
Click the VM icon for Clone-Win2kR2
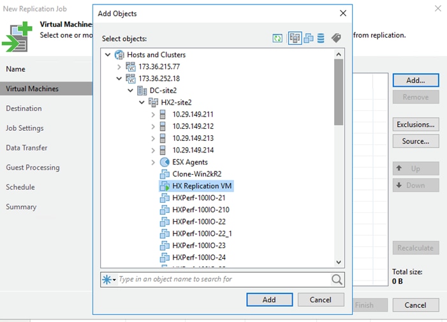coord(165,174)
